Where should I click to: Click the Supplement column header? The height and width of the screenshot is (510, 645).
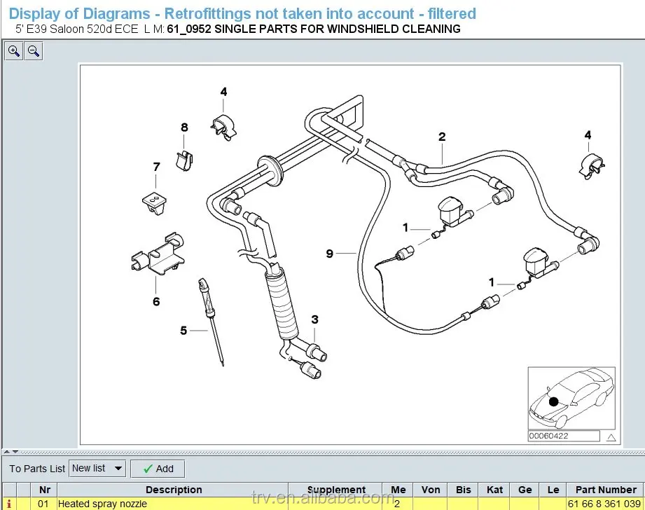tap(335, 490)
